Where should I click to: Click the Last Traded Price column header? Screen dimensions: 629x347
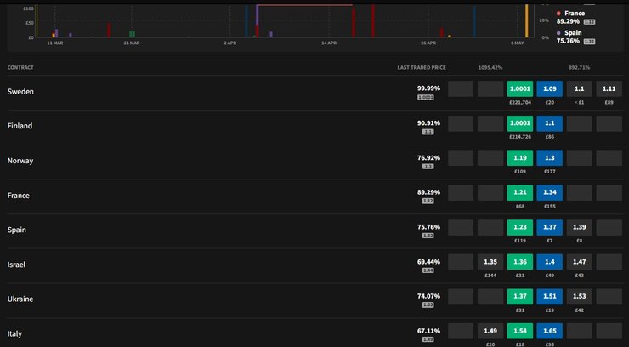click(x=421, y=67)
